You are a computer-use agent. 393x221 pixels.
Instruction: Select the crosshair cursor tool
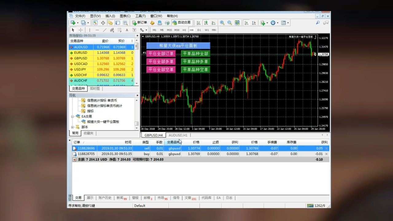pyautogui.click(x=80, y=30)
